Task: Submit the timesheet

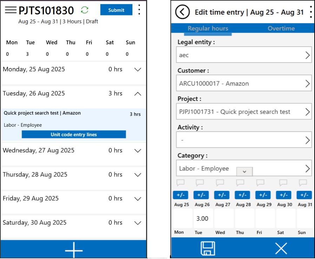Action: coord(116,10)
